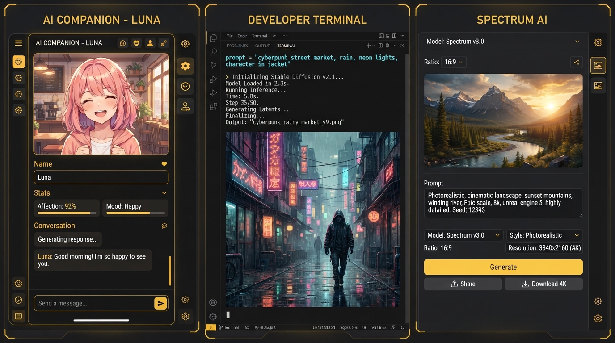Select the highlighted image icon in Spectrum AI sidebar

[x=598, y=66]
